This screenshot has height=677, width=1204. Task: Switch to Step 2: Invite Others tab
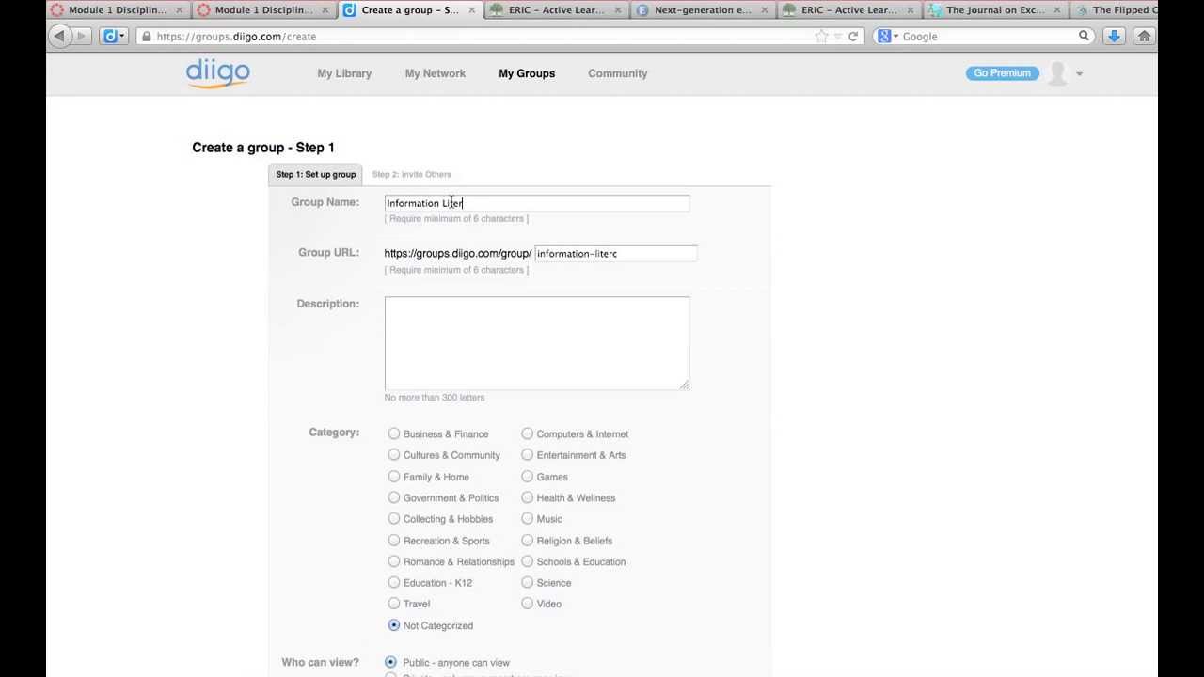(412, 174)
